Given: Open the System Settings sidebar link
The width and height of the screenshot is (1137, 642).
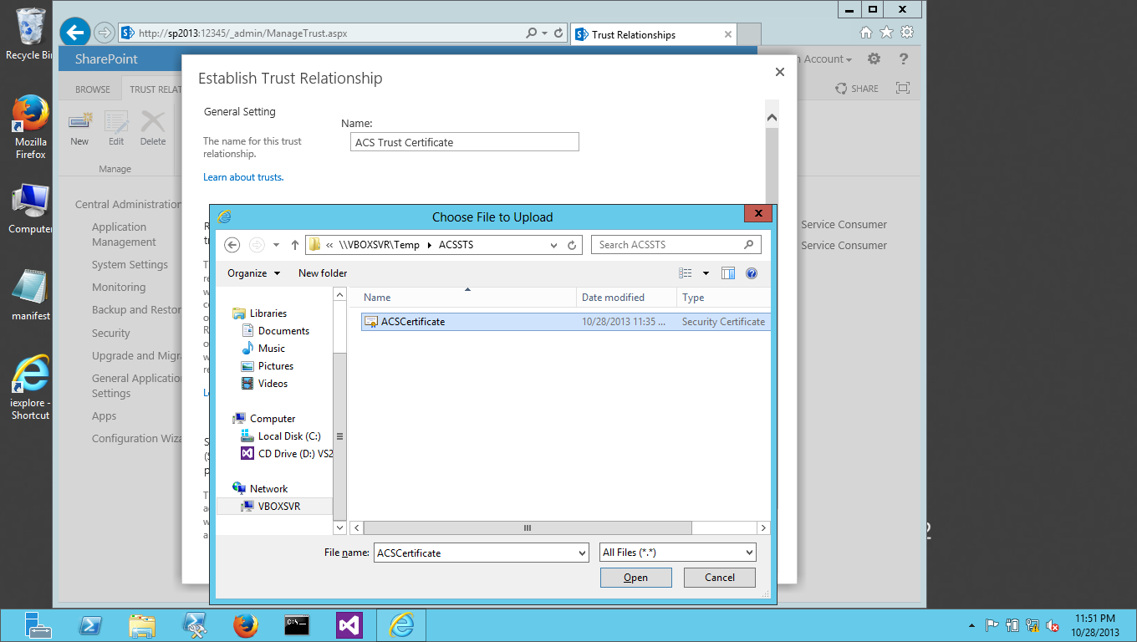Looking at the screenshot, I should coord(130,265).
